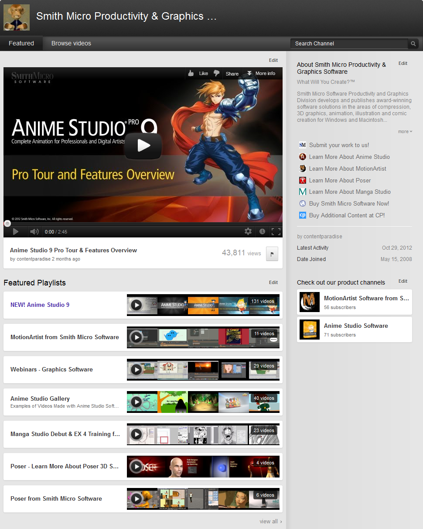
Task: Open Buy Additional Content at CP link
Action: point(347,215)
